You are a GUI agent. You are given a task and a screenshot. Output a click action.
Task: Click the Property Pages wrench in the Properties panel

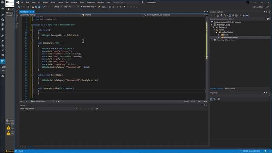pyautogui.click(x=218, y=99)
